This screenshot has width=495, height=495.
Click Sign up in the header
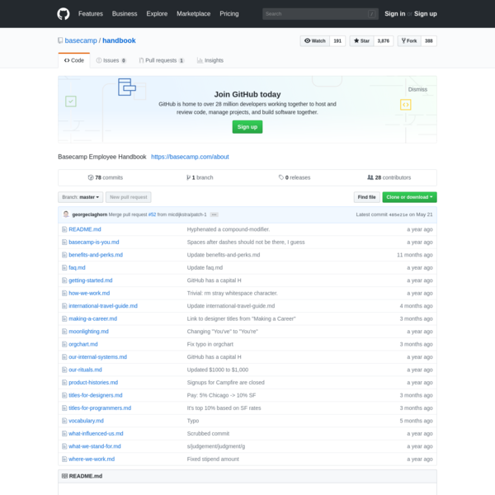[426, 14]
